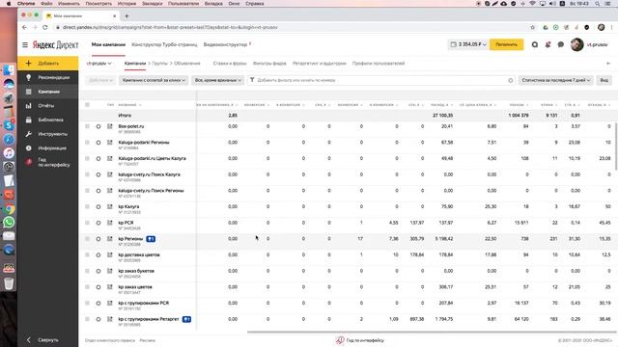Check the Box-polet.ru campaign checkbox
This screenshot has width=618, height=347.
(87, 126)
